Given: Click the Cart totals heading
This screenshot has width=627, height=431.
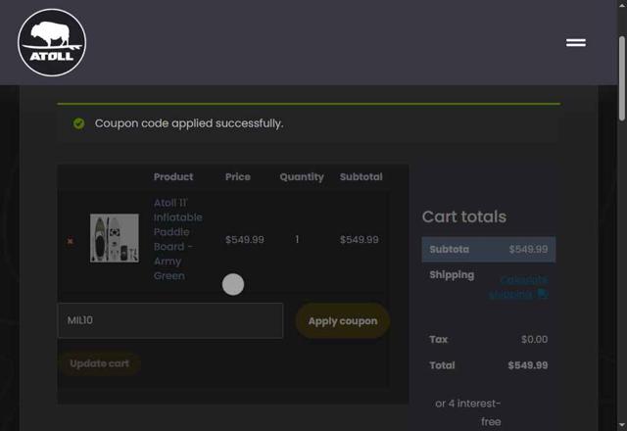Looking at the screenshot, I should [464, 216].
